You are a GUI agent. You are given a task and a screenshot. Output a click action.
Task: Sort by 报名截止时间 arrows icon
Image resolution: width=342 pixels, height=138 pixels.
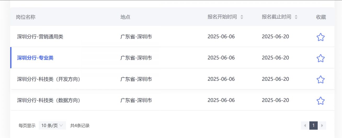(296, 17)
